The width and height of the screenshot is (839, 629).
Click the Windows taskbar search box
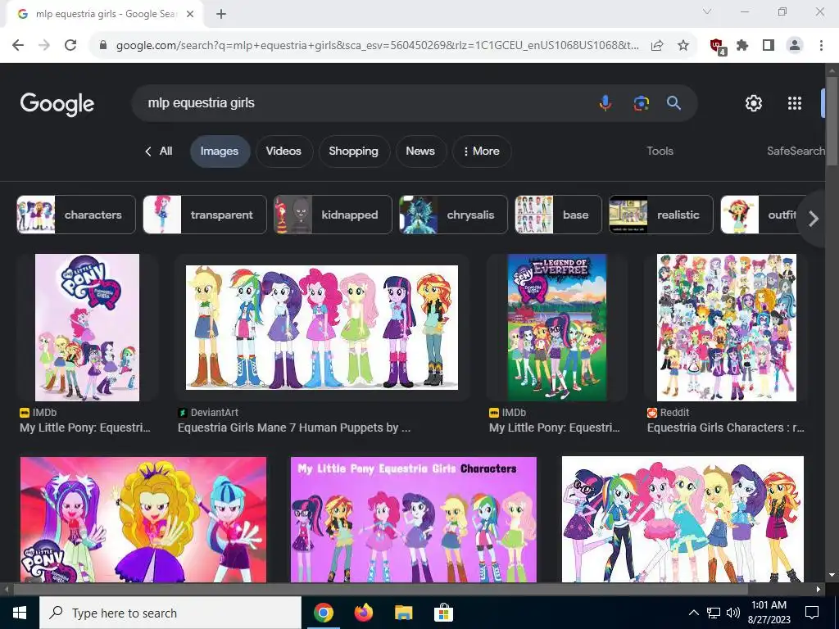point(170,613)
